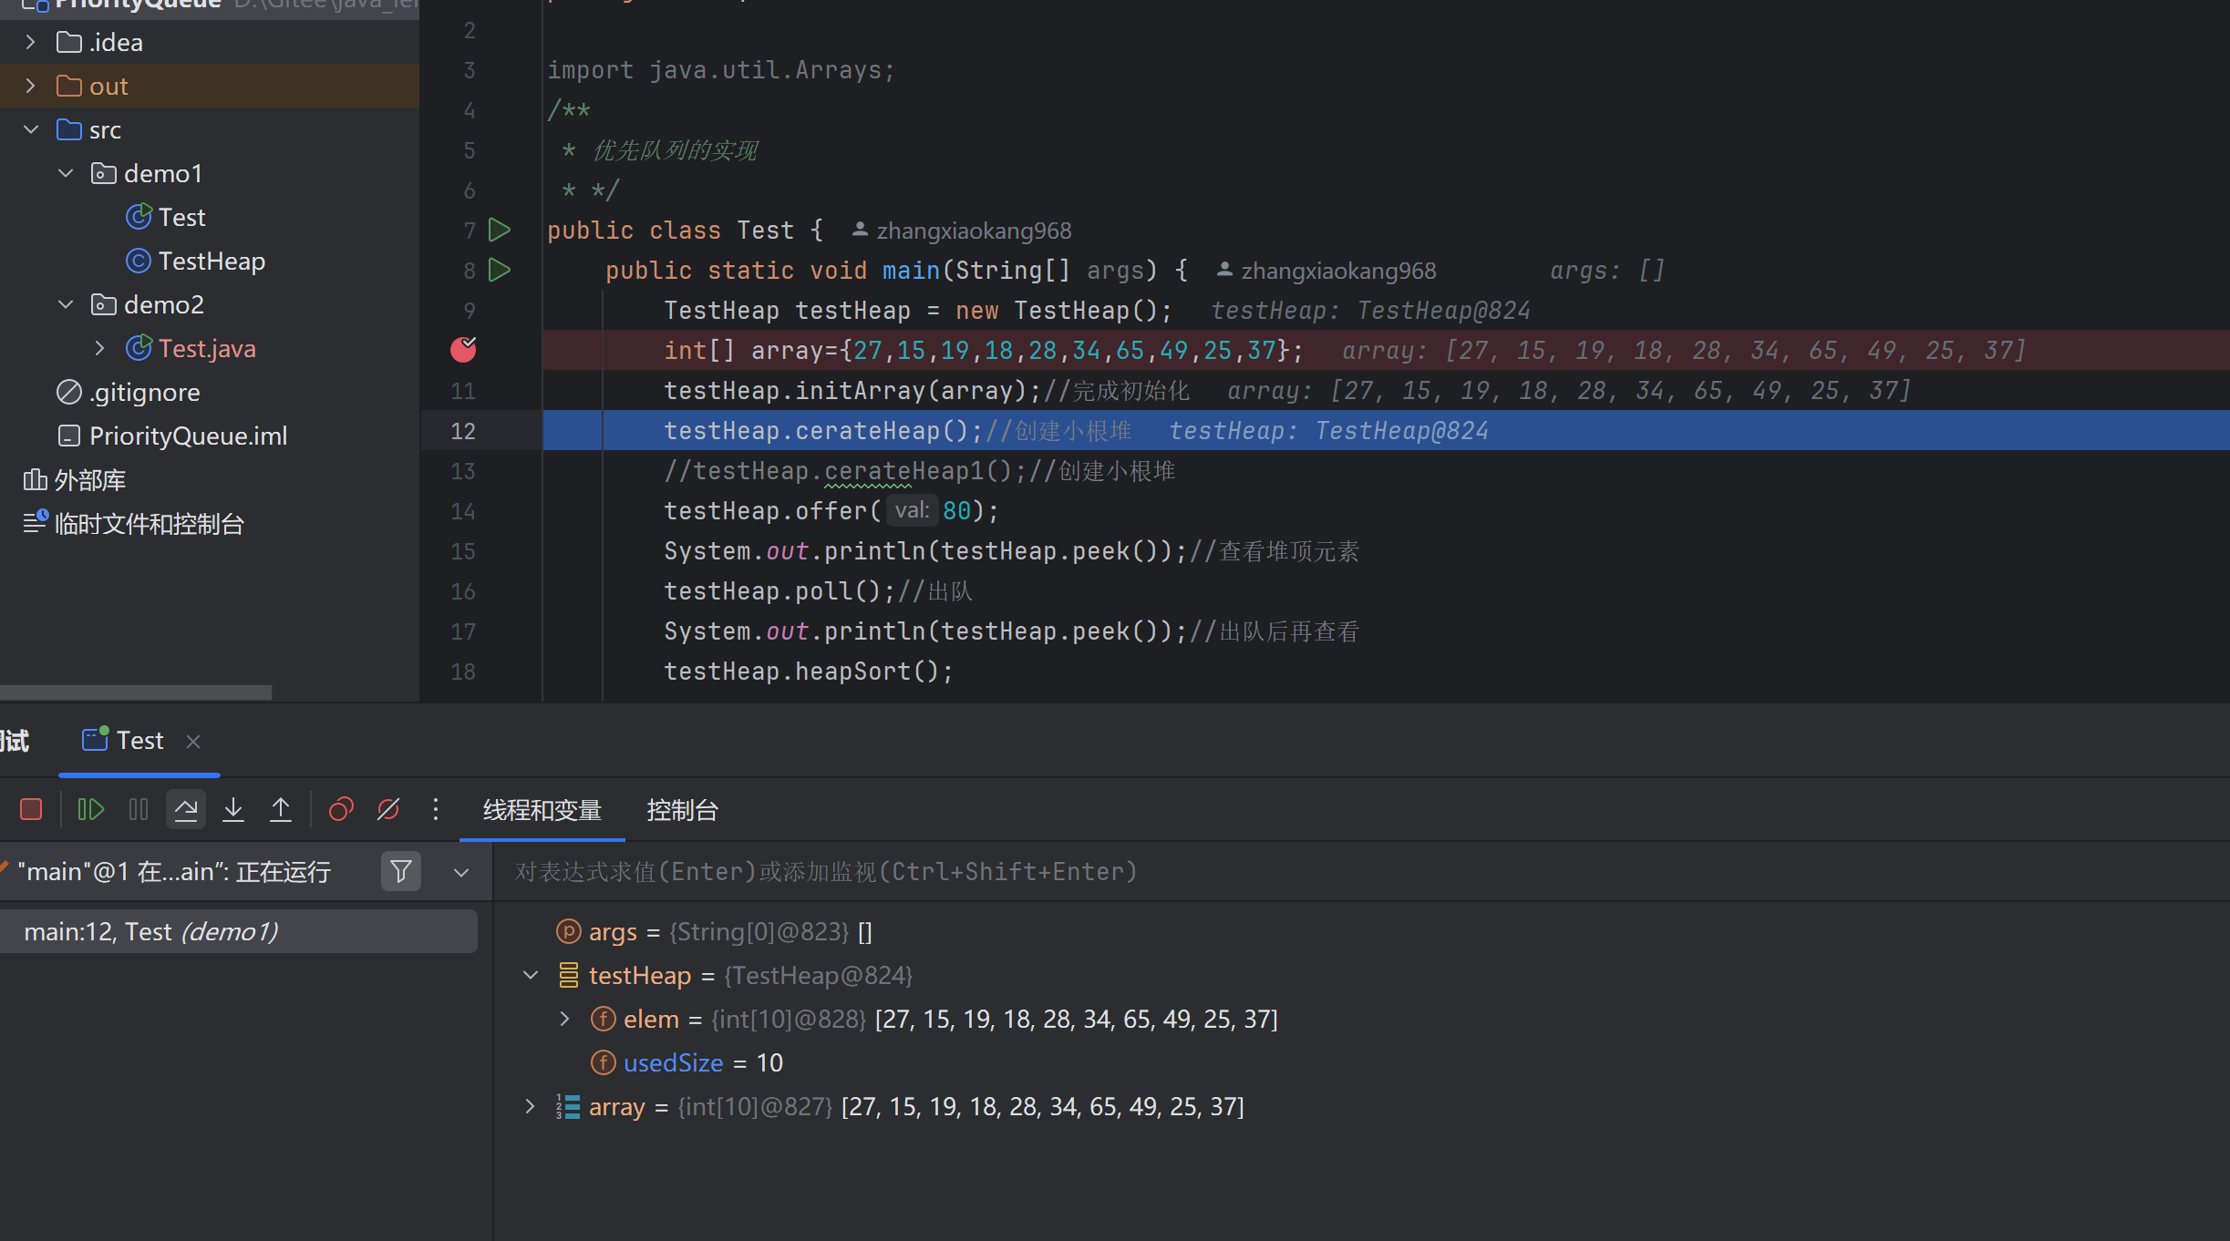Toggle the breakpoint on line 10
2230x1241 pixels.
point(463,350)
